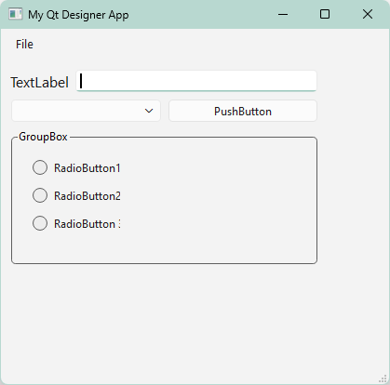390x385 pixels.
Task: Close the My Qt Designer App window
Action: pyautogui.click(x=368, y=14)
